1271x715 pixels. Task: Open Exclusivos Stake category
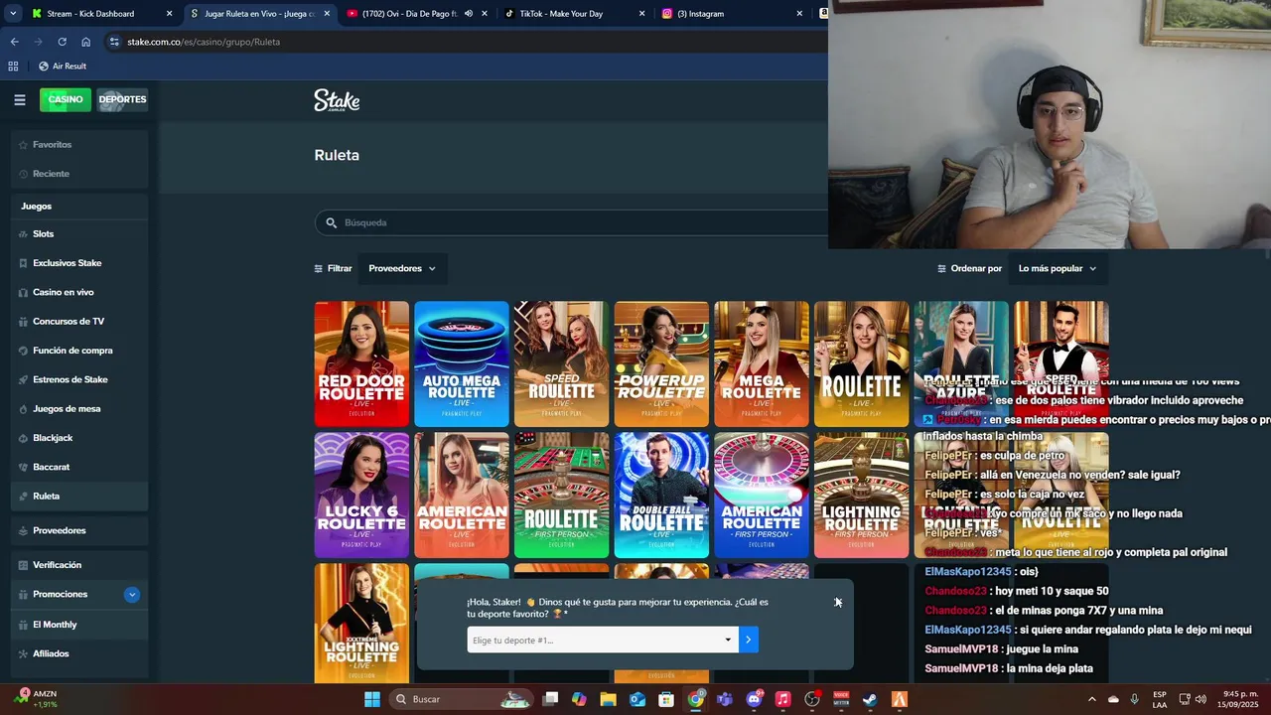[x=79, y=263]
